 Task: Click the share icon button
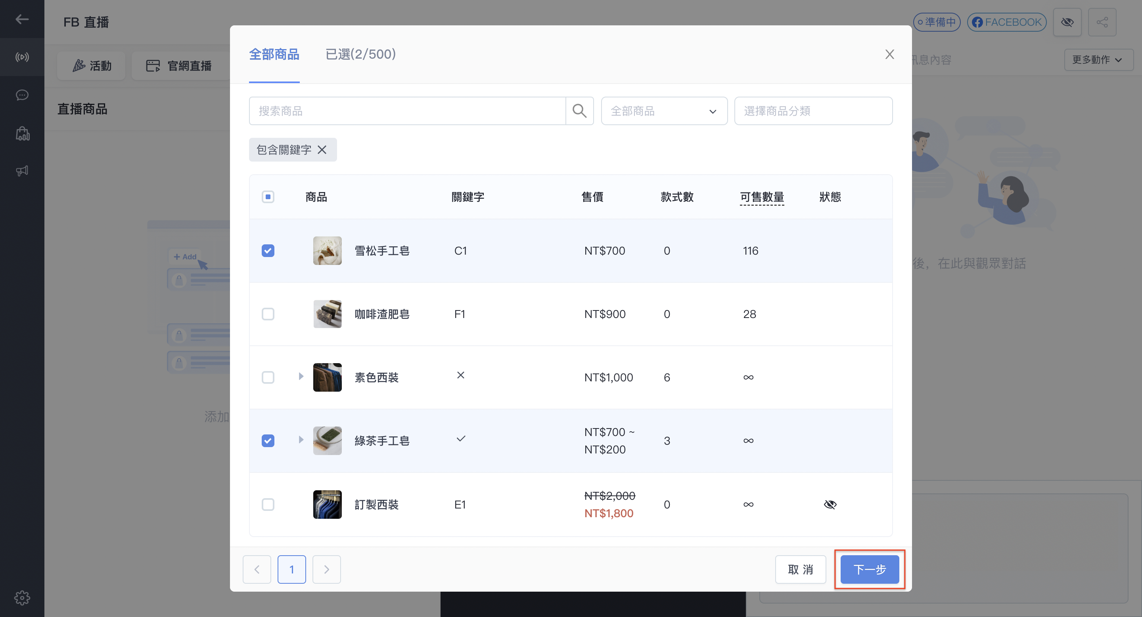(x=1102, y=22)
